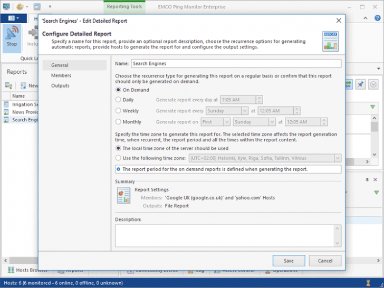Click the Search Engines report row icon

pyautogui.click(x=6, y=120)
